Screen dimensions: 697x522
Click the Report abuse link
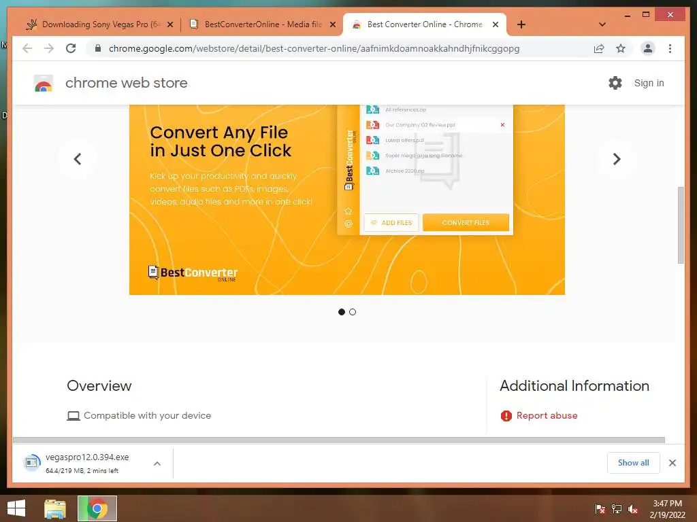click(x=547, y=415)
